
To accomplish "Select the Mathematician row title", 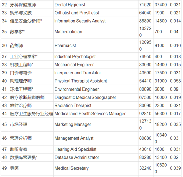I will point(68,32).
